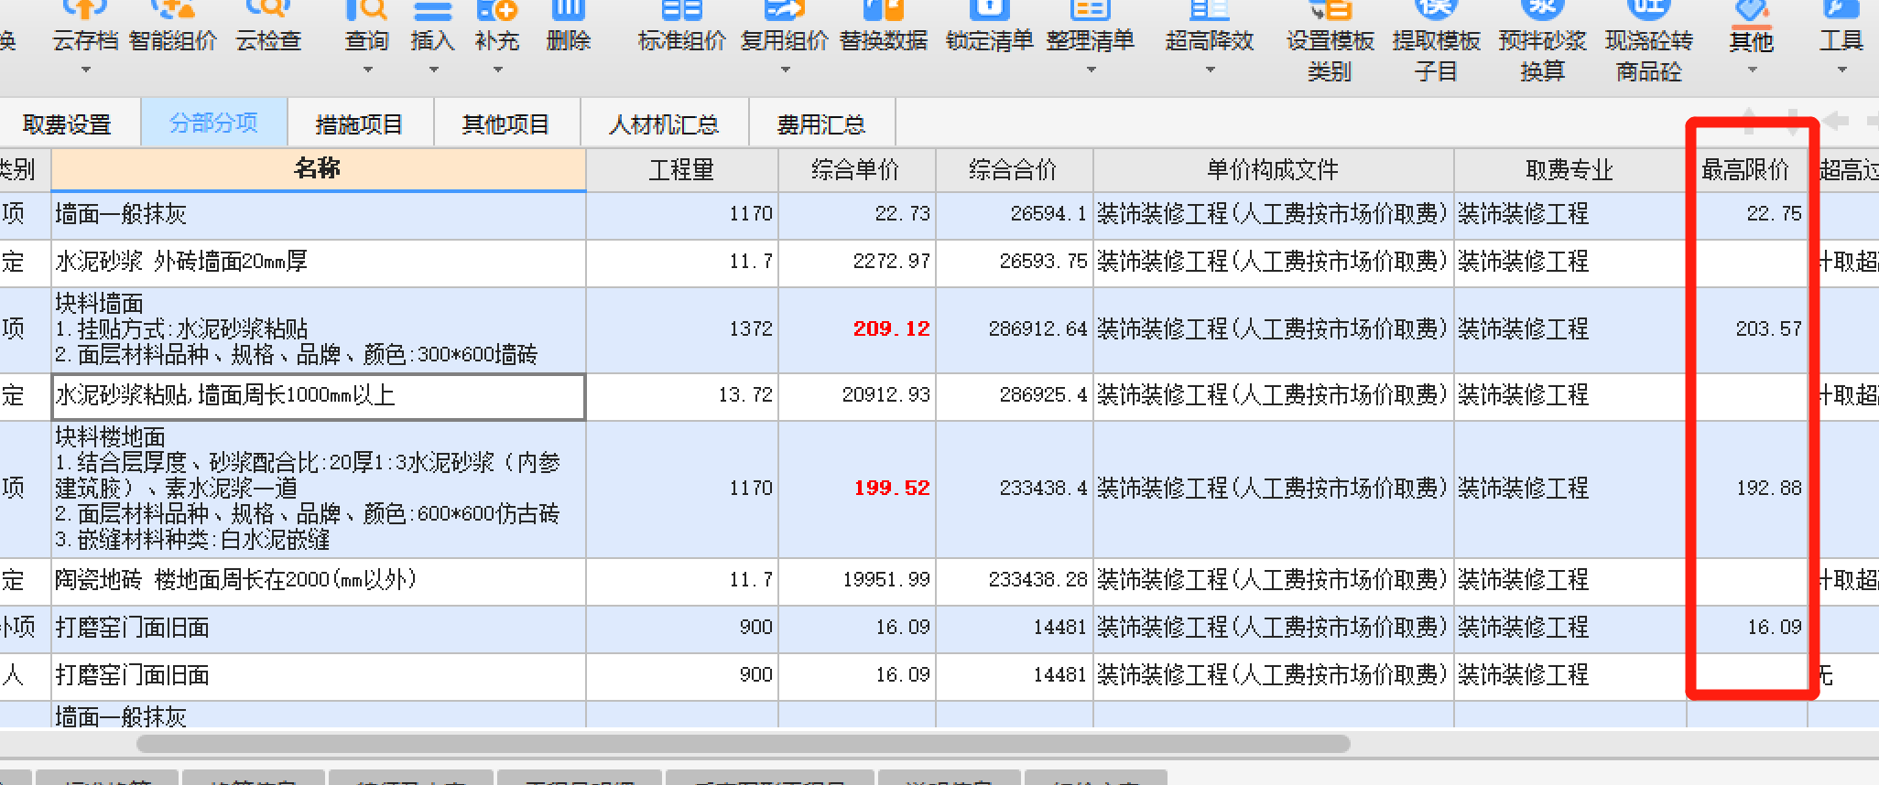Click max limit price 16.09
This screenshot has width=1879, height=785.
[1774, 628]
